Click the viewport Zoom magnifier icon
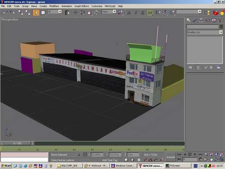The image size is (225, 169). click(x=206, y=154)
